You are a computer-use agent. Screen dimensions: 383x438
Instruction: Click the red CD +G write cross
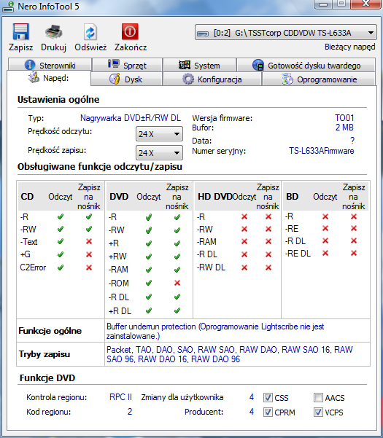pos(89,254)
